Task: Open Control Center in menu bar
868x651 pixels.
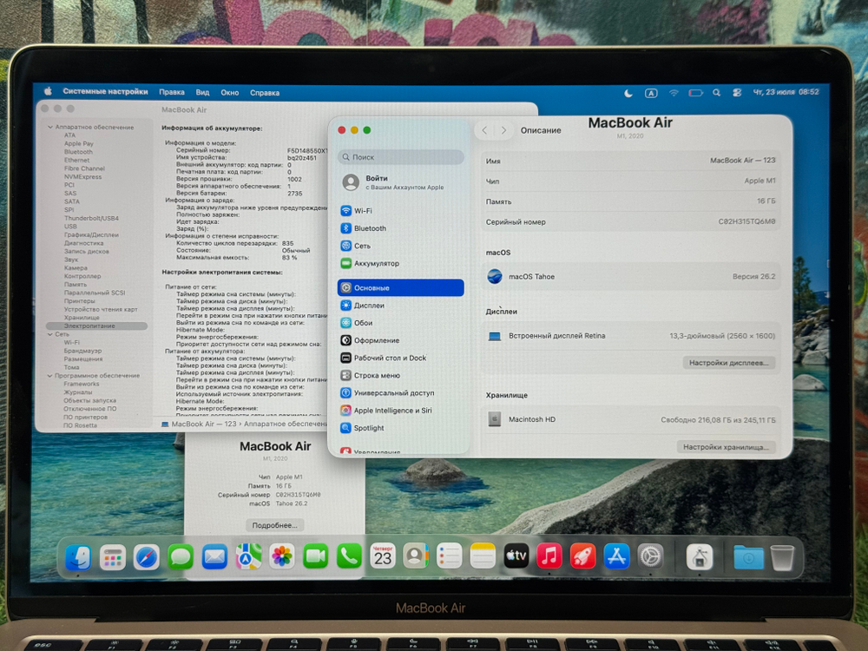Action: [737, 93]
